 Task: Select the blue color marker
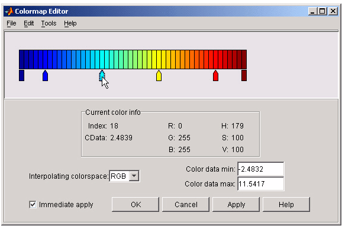[46, 75]
